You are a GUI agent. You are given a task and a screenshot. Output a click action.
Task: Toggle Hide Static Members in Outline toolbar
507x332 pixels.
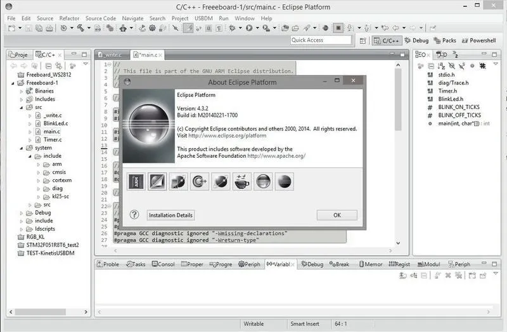click(462, 66)
